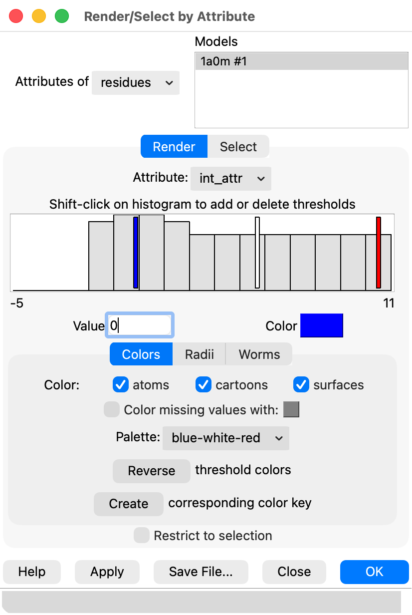This screenshot has width=412, height=615.
Task: Click the gray missing-values color swatch
Action: 291,410
